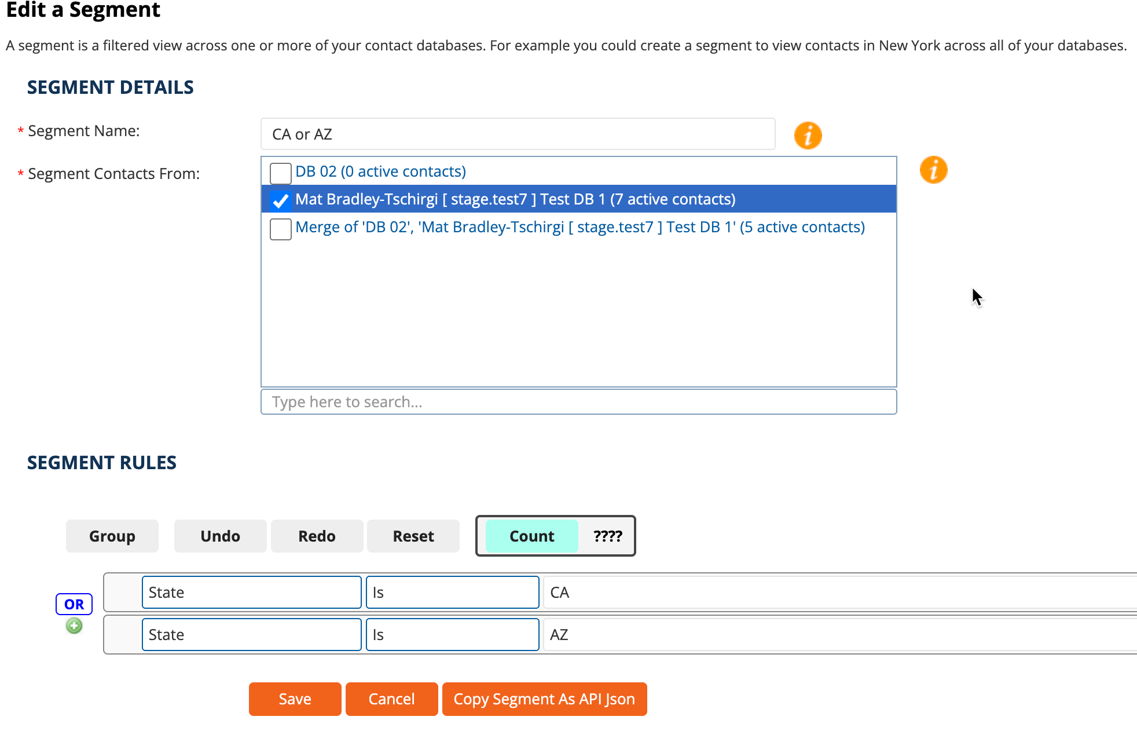Viewport: 1137px width, 731px height.
Task: Click Copy Segment As API Json
Action: 544,699
